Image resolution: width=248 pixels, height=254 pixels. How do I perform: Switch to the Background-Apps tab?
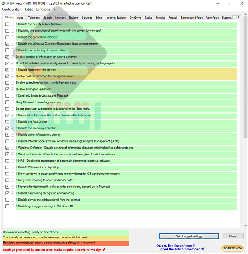pyautogui.click(x=192, y=18)
